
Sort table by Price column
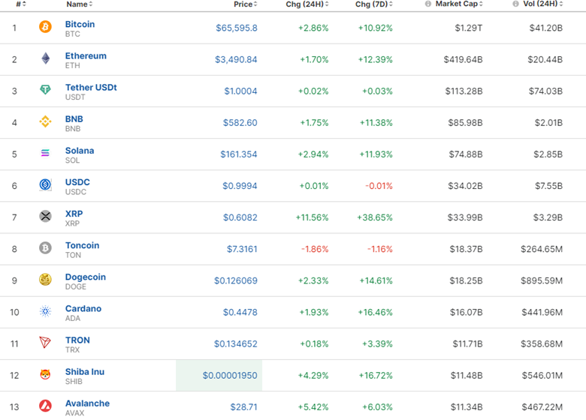[243, 4]
